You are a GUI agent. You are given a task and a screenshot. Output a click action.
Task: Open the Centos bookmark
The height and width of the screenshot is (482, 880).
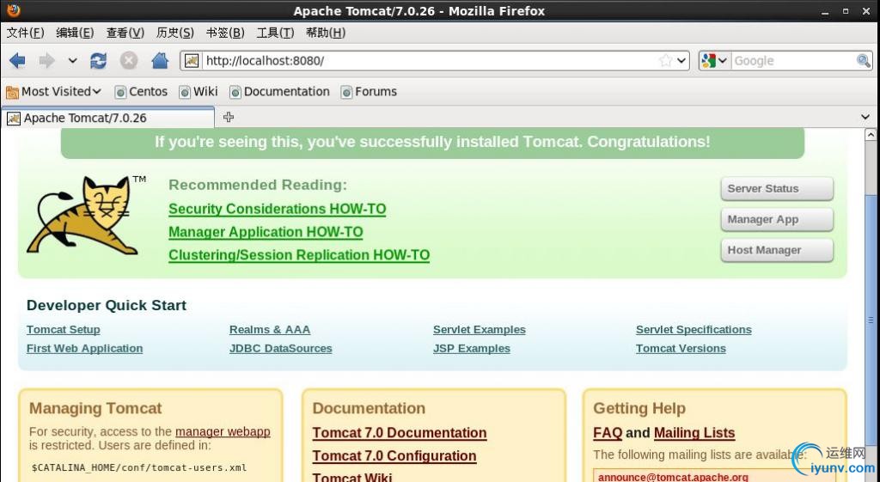(141, 91)
